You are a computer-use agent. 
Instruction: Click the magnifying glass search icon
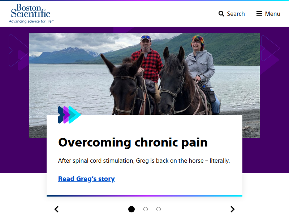click(x=221, y=14)
